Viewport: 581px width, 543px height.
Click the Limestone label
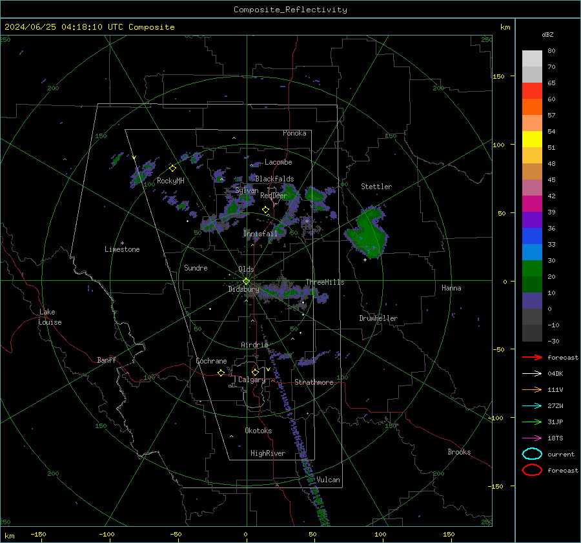coord(122,249)
